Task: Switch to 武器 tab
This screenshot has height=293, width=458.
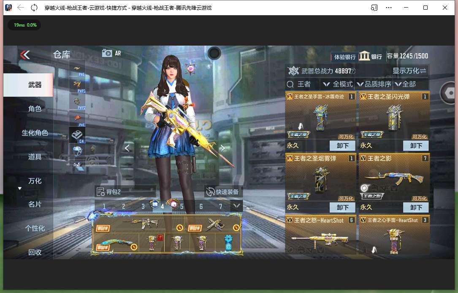Action: tap(28, 85)
